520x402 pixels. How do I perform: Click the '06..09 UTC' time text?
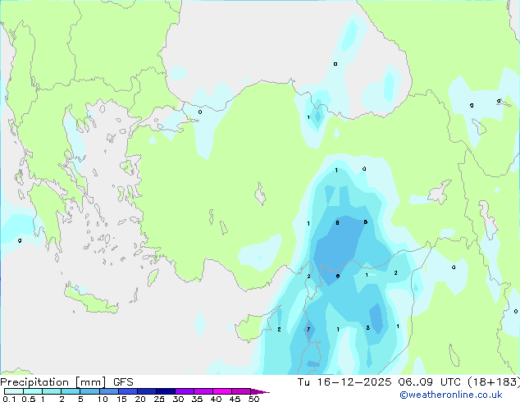pos(430,382)
